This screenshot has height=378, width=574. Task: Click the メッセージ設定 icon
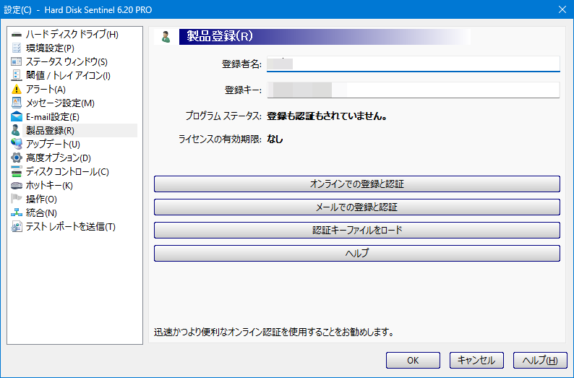coord(17,103)
